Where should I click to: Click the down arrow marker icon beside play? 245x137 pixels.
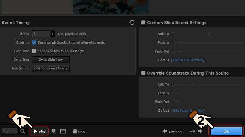pos(54,131)
